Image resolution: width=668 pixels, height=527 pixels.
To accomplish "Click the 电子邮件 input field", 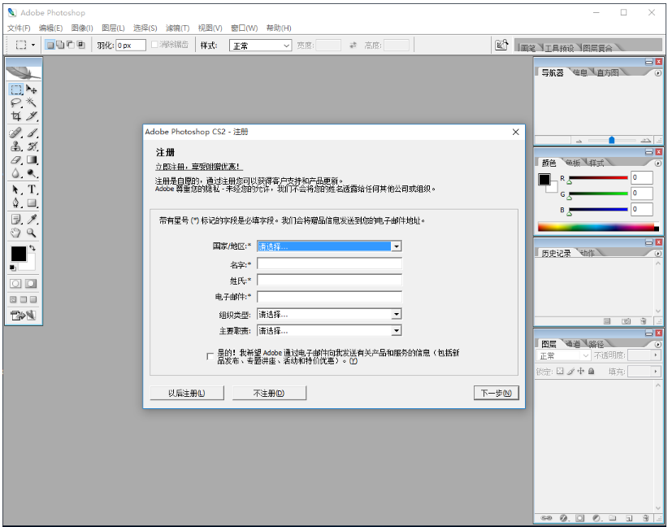I will tap(329, 297).
